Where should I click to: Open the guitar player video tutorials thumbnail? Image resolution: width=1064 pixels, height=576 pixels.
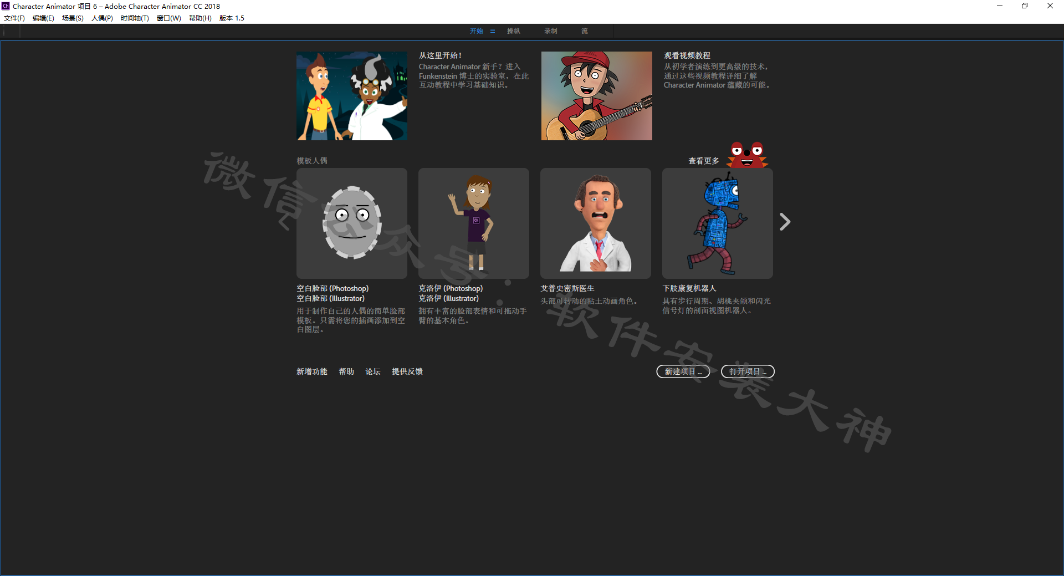click(x=597, y=96)
